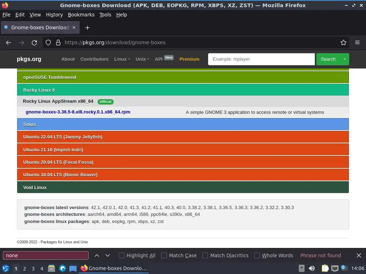
Task: Open network monitor tray icon
Action: click(335, 268)
